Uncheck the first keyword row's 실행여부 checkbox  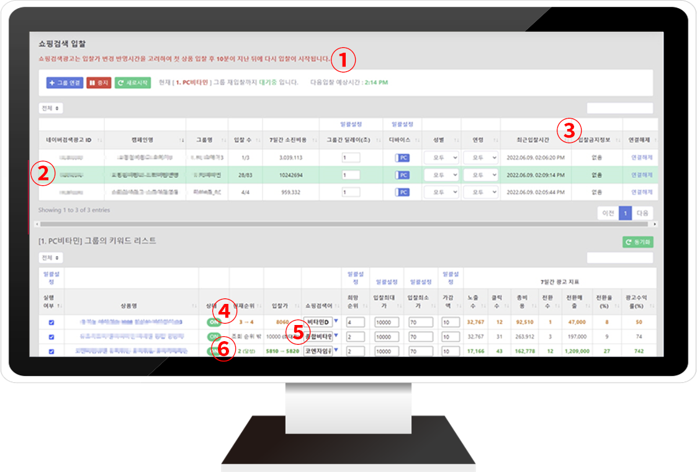click(x=52, y=323)
